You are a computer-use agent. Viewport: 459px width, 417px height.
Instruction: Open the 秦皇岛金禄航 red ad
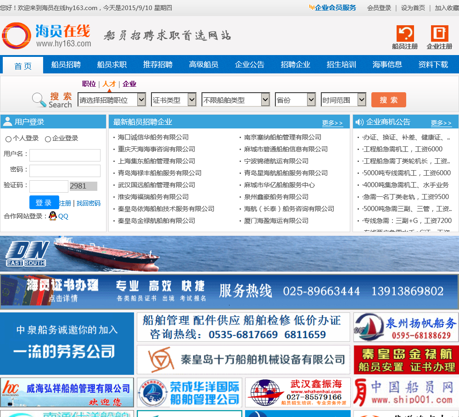[x=406, y=360]
